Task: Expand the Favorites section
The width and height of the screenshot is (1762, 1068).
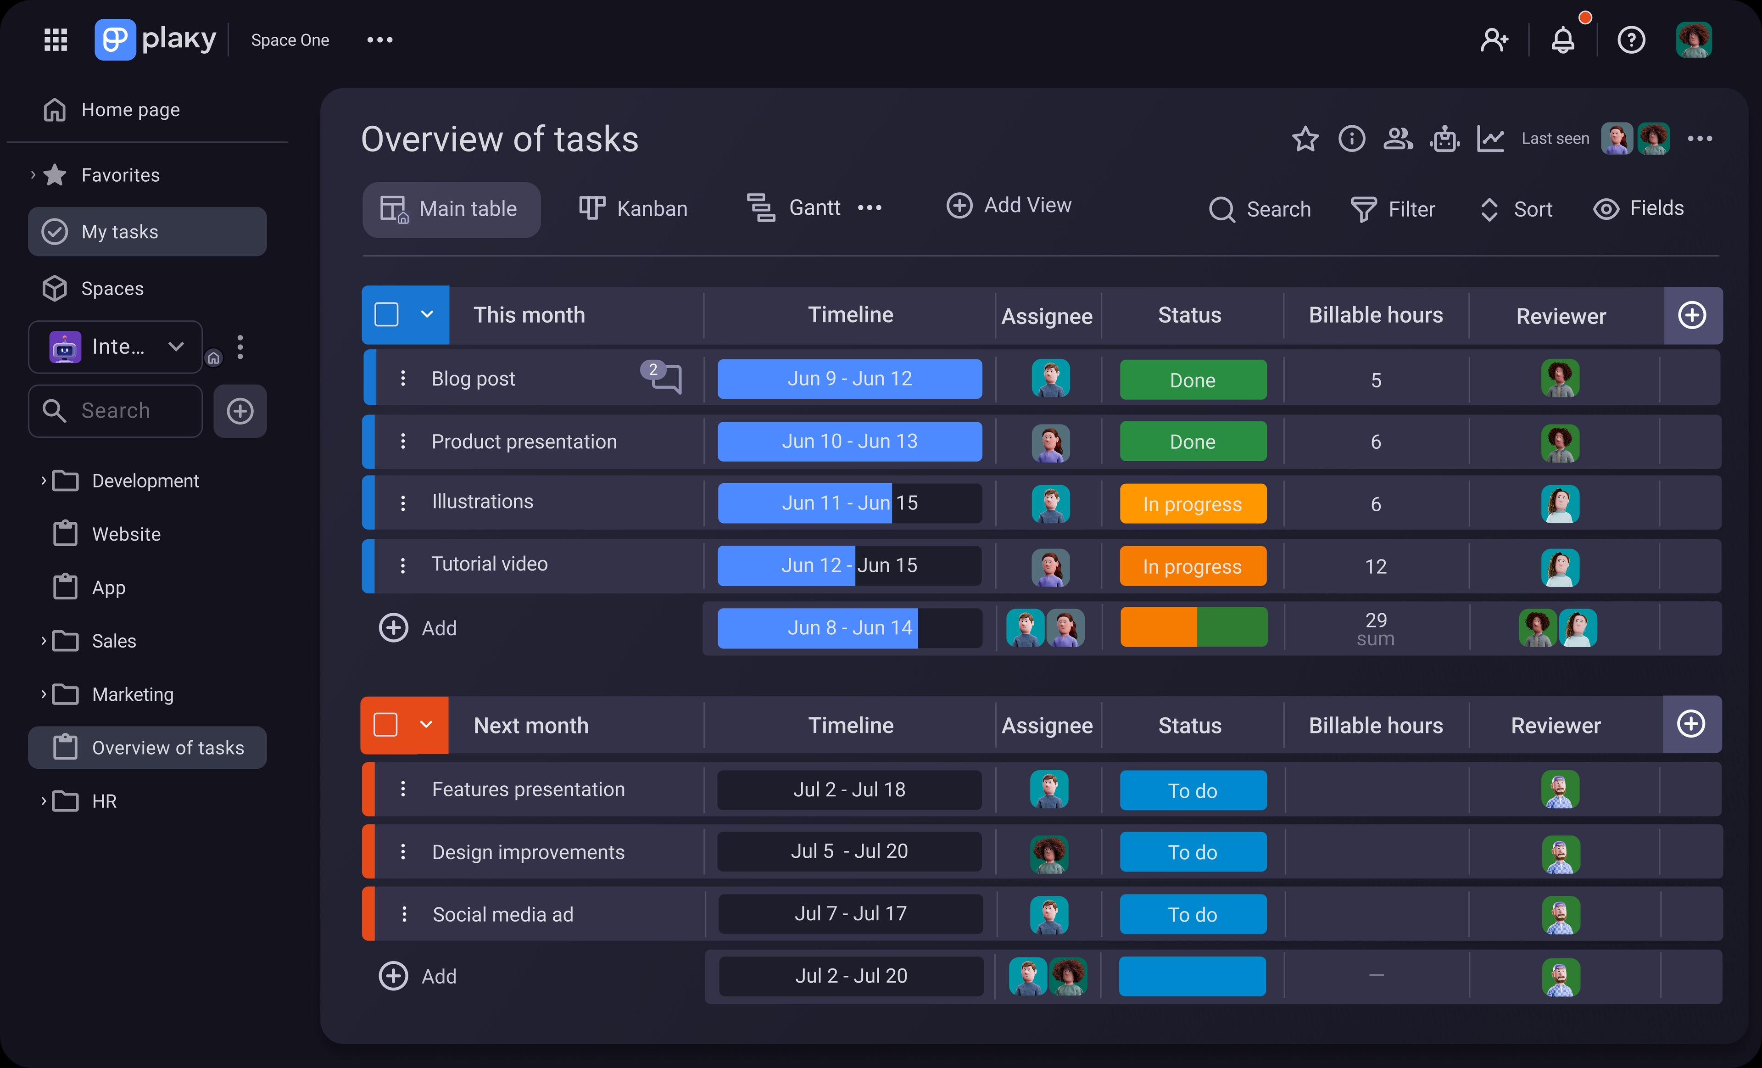Action: (33, 174)
